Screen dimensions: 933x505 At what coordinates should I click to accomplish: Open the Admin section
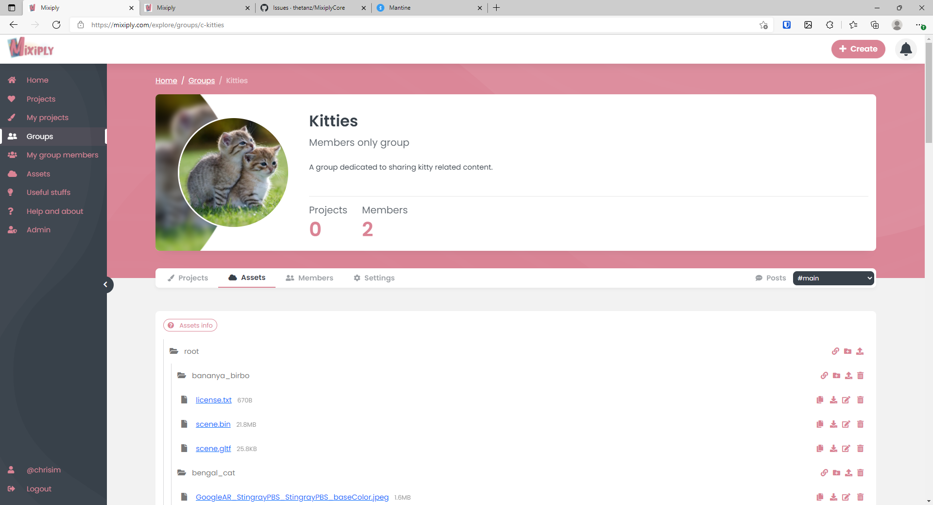click(53, 230)
